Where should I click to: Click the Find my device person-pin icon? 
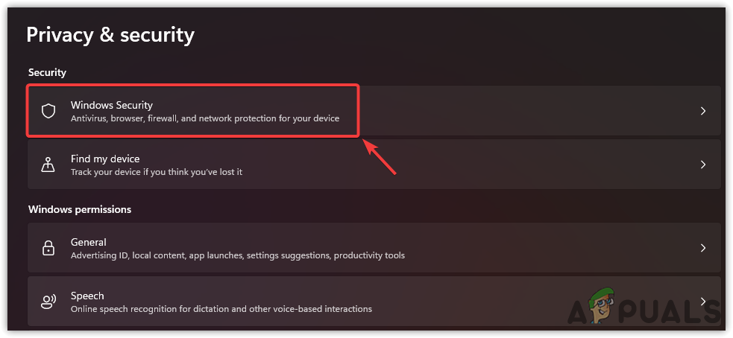pyautogui.click(x=48, y=165)
